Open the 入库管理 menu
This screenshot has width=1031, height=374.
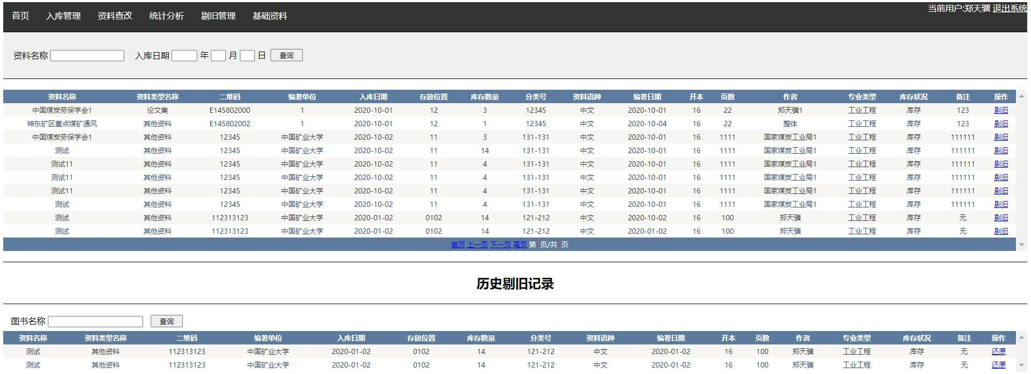(x=63, y=16)
